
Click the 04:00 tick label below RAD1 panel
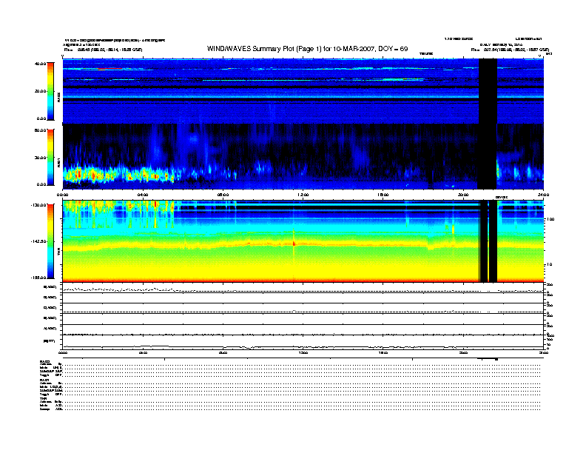[143, 195]
